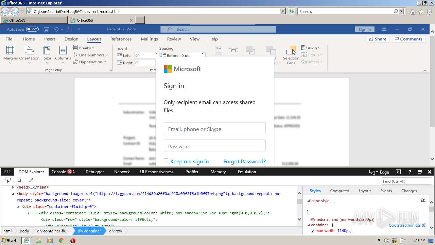Click the a: pseudo-state icon in the Styles pane
Image resolution: width=435 pixels, height=245 pixels.
click(423, 200)
